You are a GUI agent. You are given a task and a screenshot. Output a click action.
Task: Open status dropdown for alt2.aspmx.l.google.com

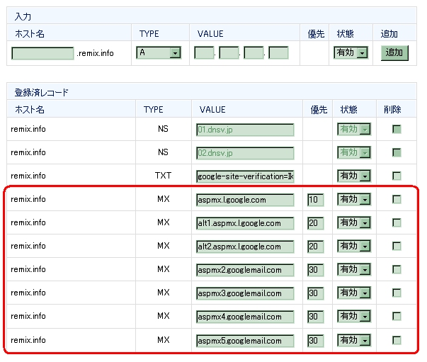[354, 247]
